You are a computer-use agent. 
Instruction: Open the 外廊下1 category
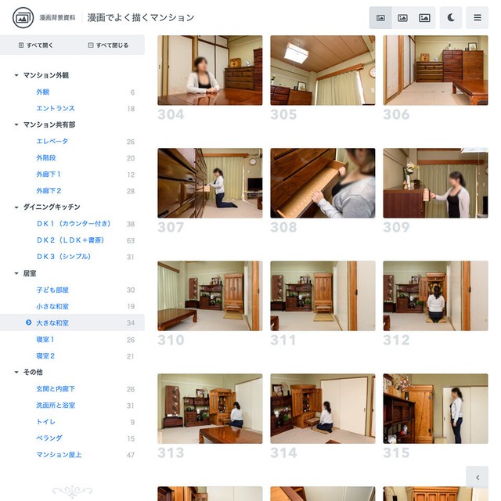pyautogui.click(x=49, y=175)
